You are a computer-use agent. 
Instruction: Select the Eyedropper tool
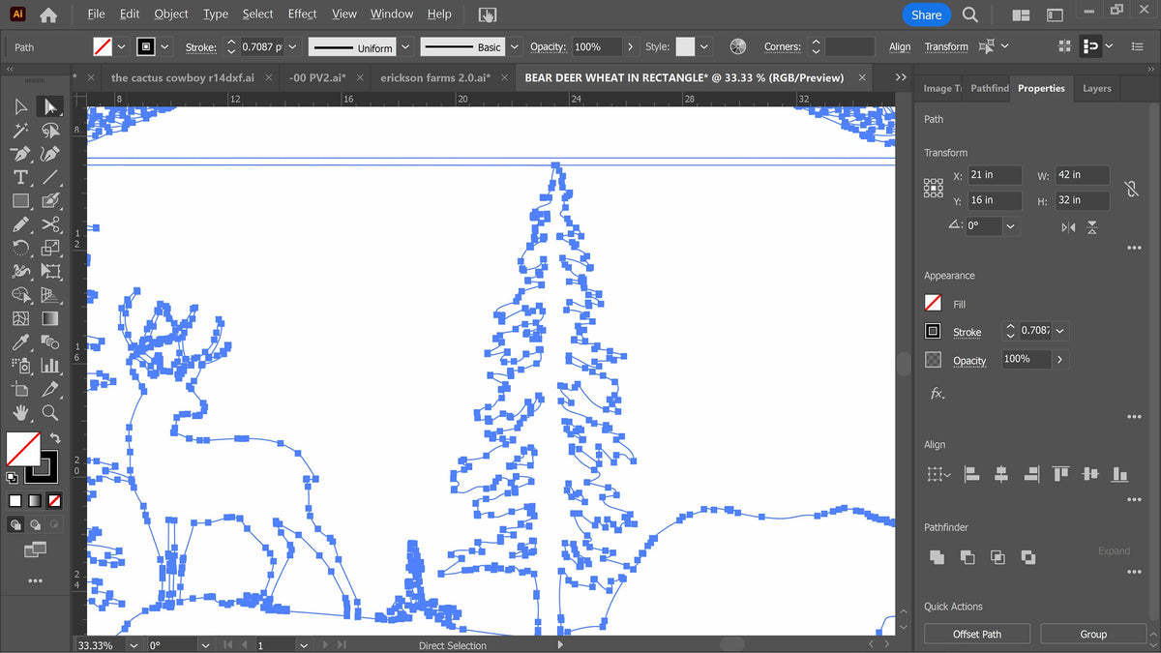(x=20, y=341)
